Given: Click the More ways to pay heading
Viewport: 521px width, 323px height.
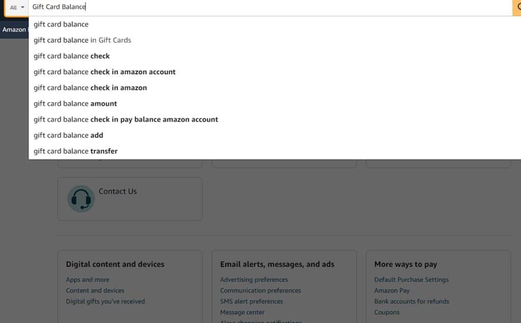Looking at the screenshot, I should pos(406,264).
